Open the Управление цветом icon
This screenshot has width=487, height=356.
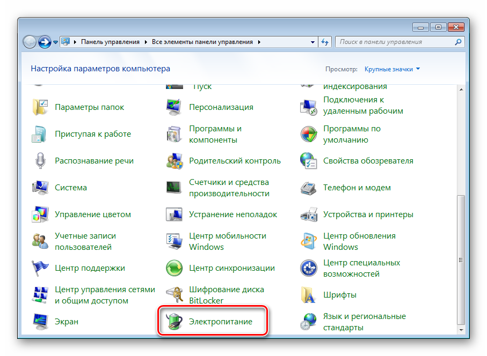click(40, 214)
